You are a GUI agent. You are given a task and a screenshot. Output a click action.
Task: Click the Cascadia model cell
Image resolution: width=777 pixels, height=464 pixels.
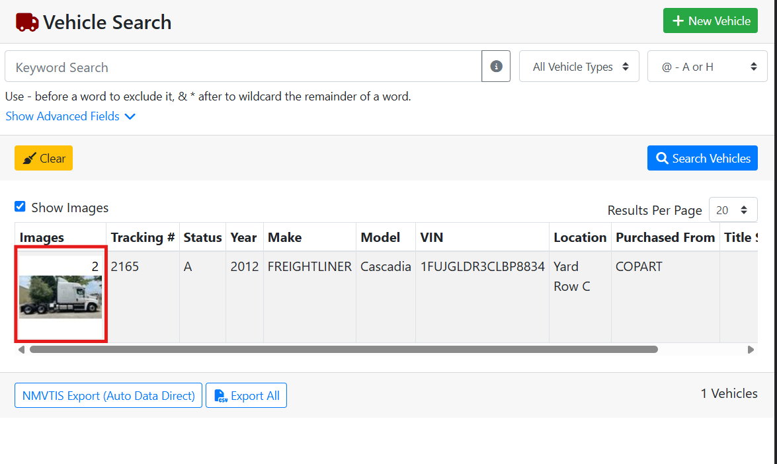coord(386,297)
